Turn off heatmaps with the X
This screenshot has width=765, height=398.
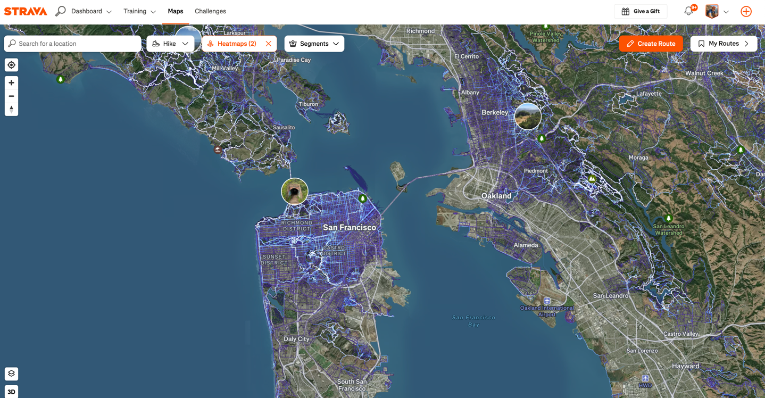point(269,44)
